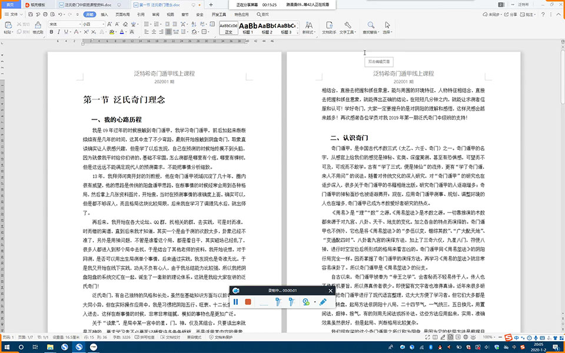
Task: Click the sync status cloud button
Action: tap(491, 14)
